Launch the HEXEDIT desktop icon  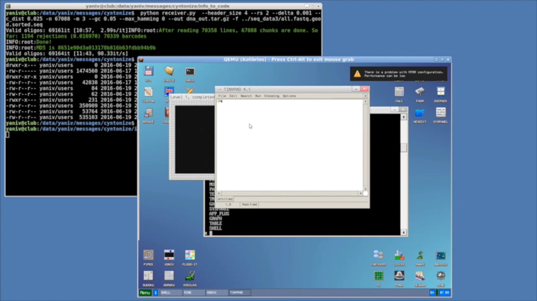click(x=420, y=113)
